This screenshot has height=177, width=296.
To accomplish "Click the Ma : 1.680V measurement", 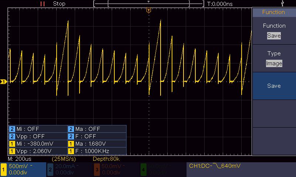I will (97, 144).
